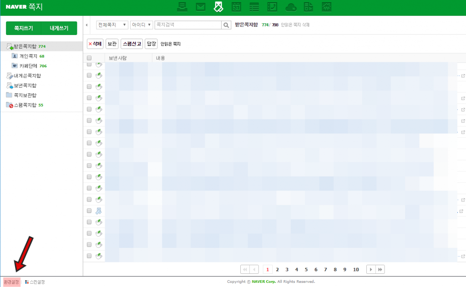Select the highlighted Note (쪽지) icon in top bar
466x287 pixels.
click(218, 7)
